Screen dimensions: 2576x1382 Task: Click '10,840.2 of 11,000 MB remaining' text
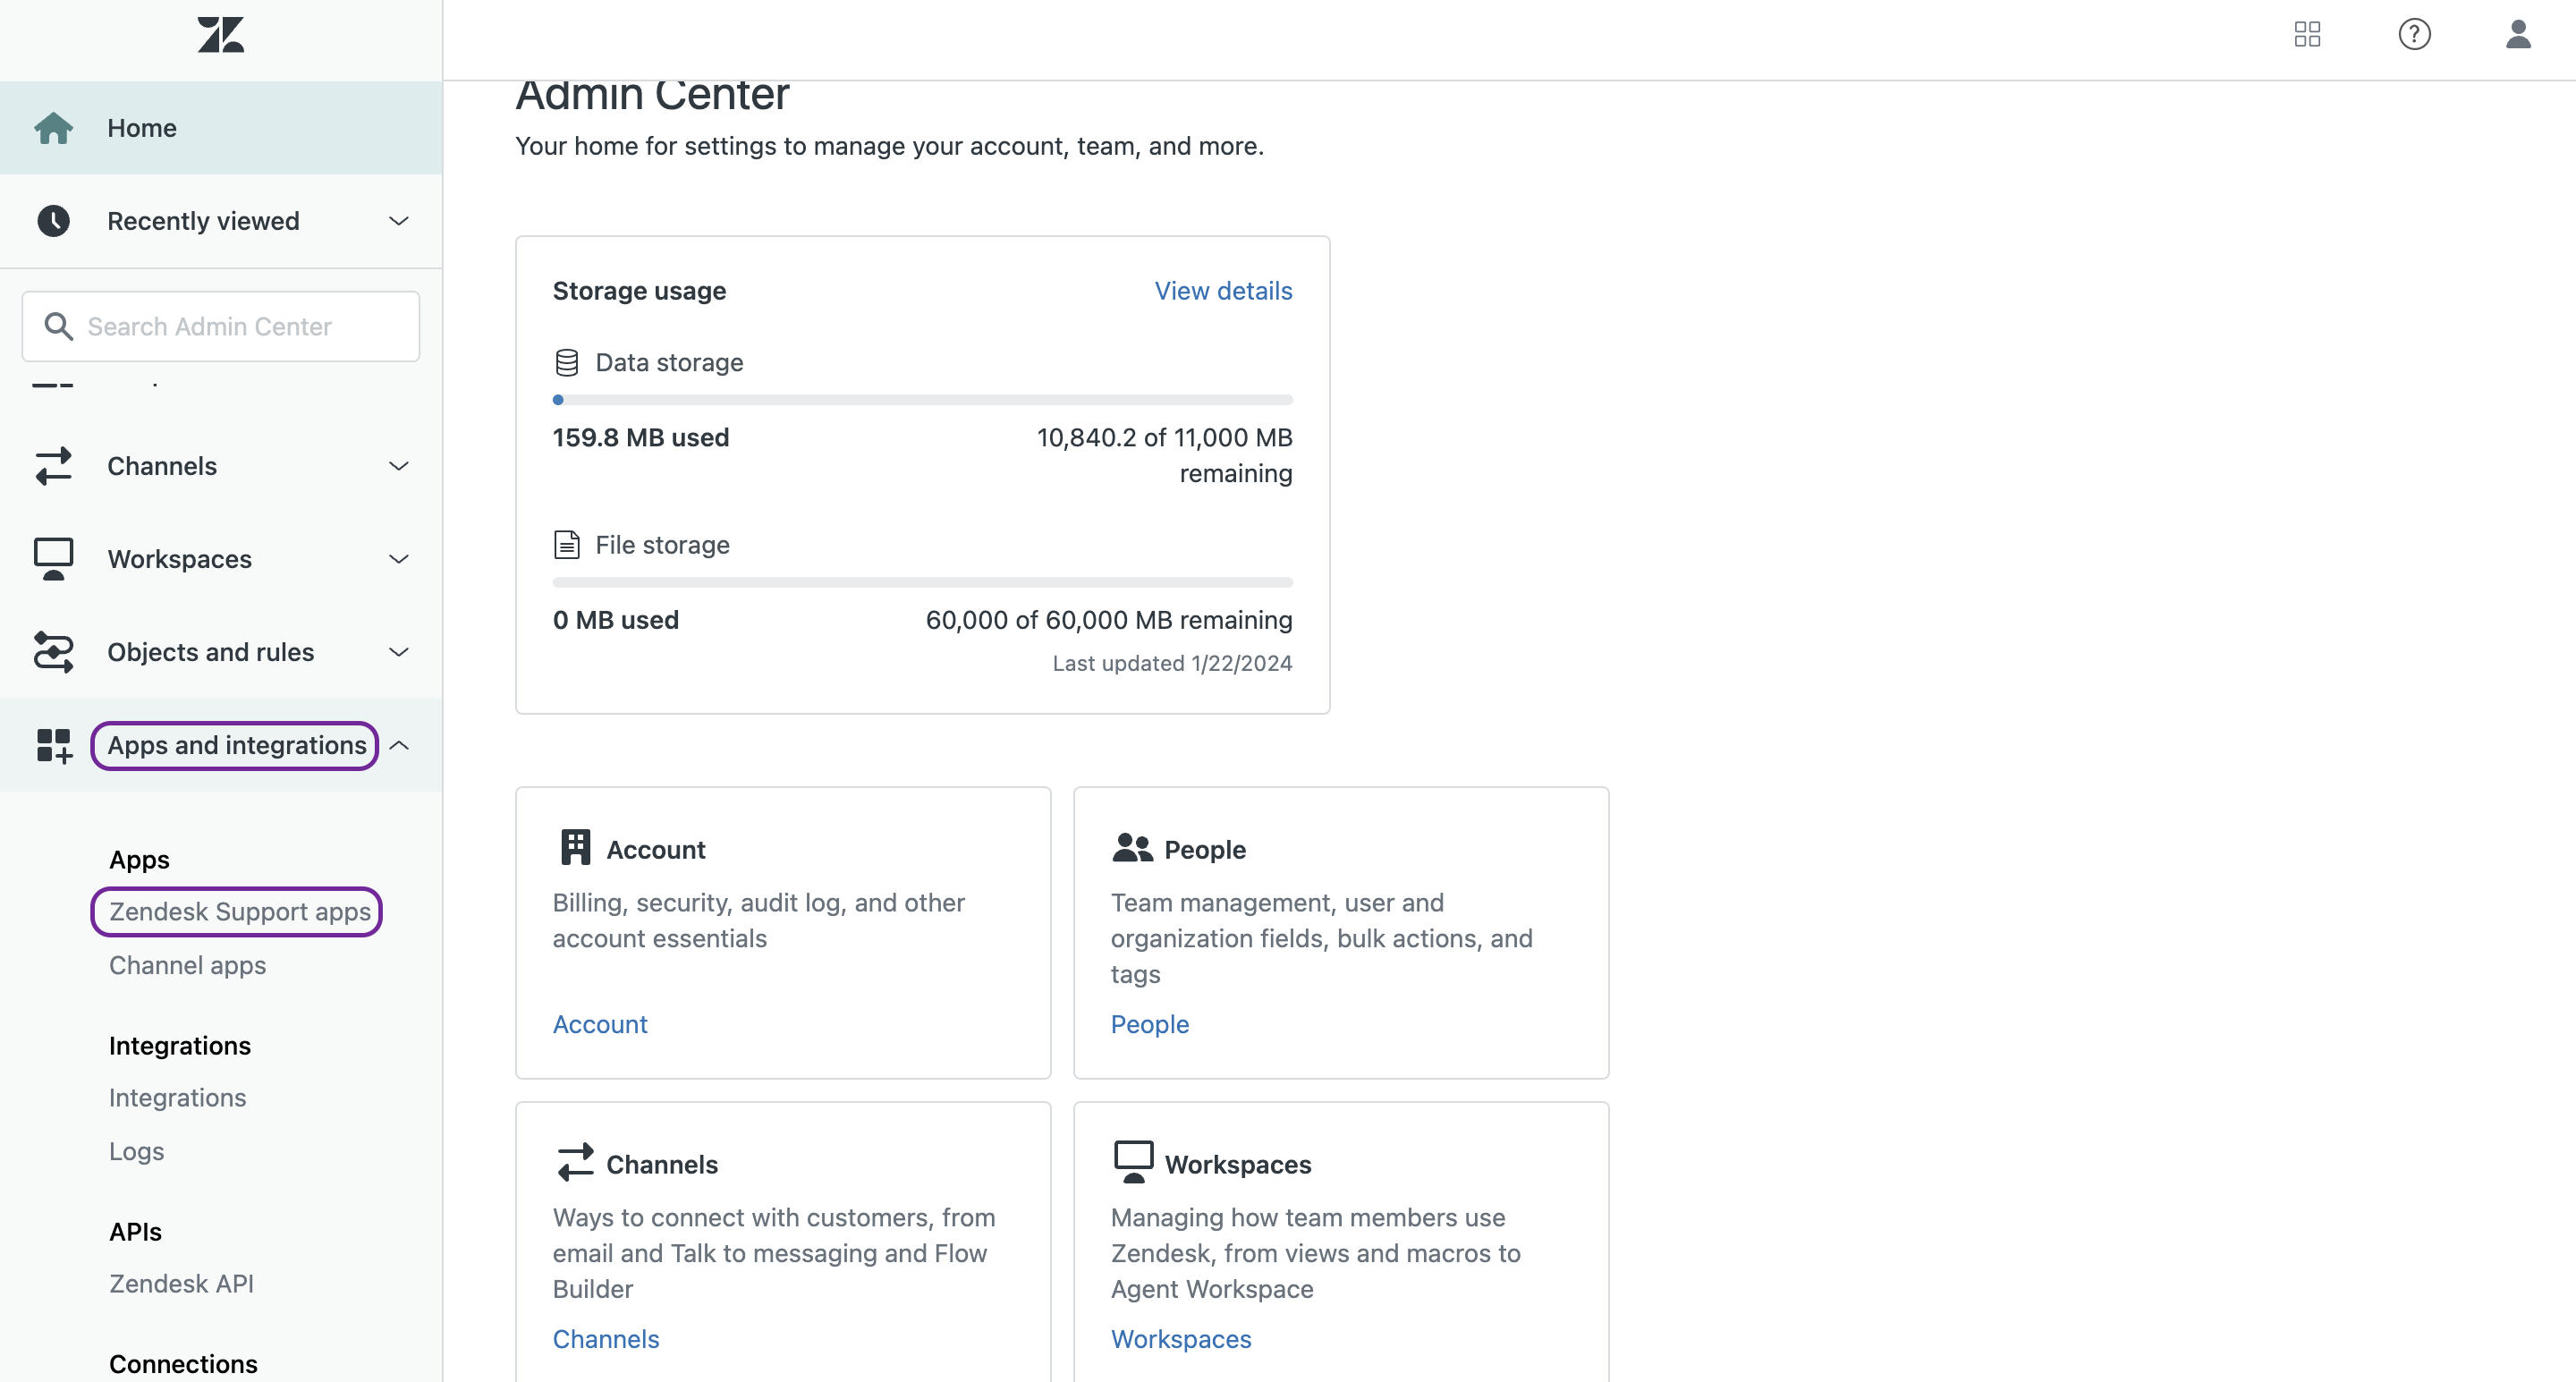tap(1165, 456)
